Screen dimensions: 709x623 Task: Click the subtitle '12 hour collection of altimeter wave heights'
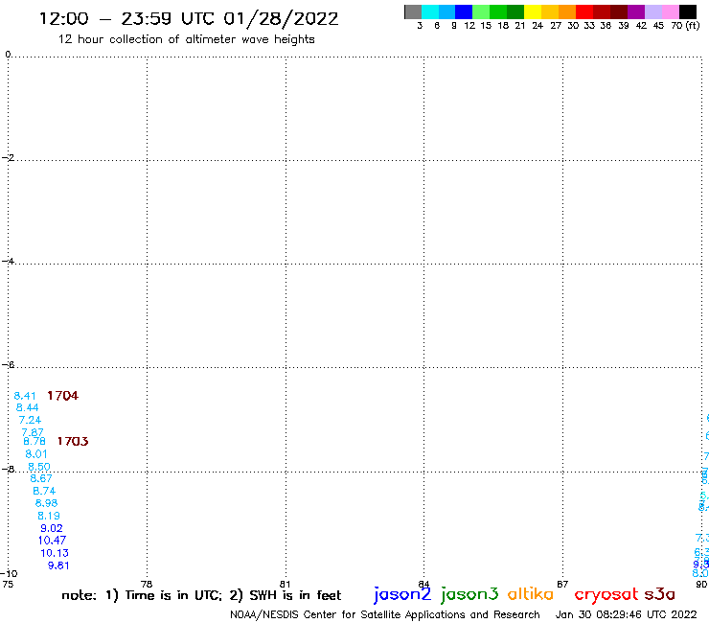[x=186, y=39]
